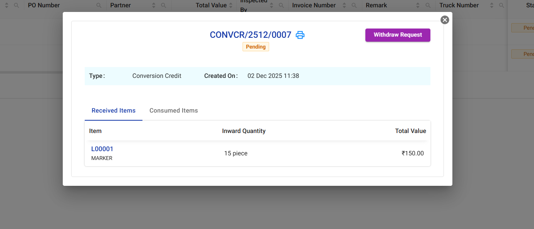534x229 pixels.
Task: Open item link L00001
Action: [102, 149]
